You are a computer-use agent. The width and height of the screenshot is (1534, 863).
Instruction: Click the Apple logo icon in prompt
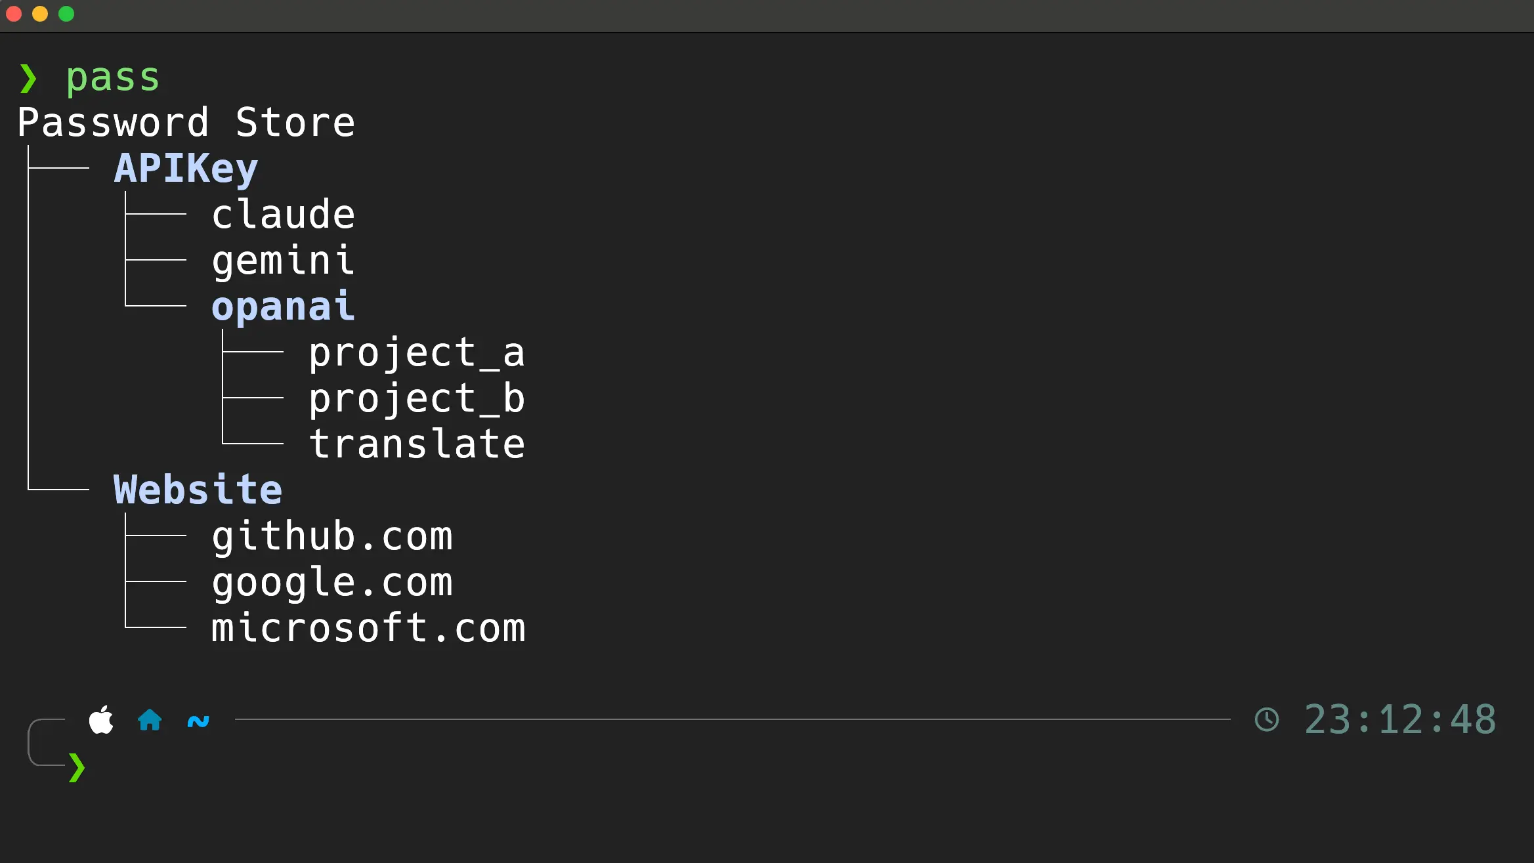click(101, 720)
